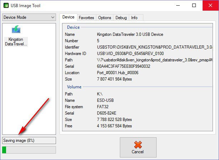Viewport: 219px width, 160px height.
Task: Open the Device Mode dropdown
Action: click(x=29, y=17)
